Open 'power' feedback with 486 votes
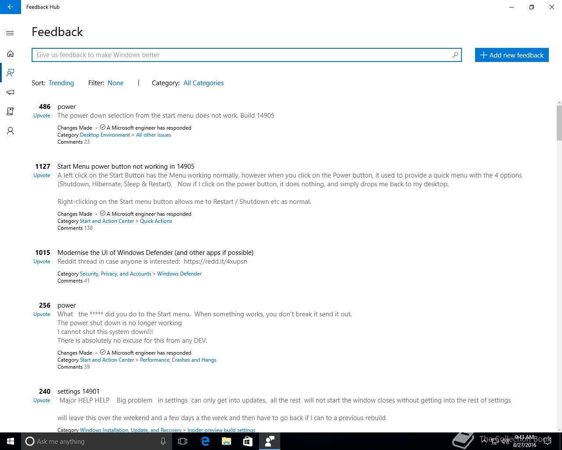Screen dimensions: 562x450 click(67, 107)
